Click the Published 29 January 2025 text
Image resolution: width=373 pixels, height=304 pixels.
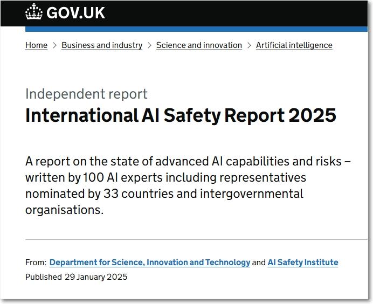tap(76, 277)
